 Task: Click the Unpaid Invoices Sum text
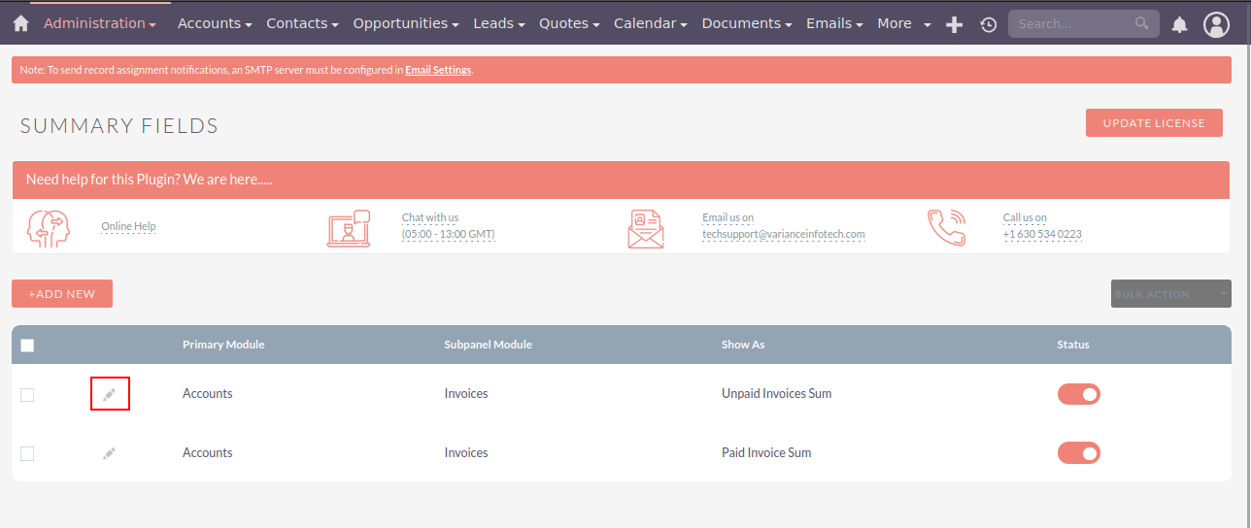(776, 394)
